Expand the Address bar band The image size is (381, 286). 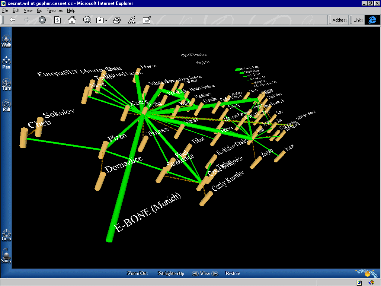[x=339, y=20]
